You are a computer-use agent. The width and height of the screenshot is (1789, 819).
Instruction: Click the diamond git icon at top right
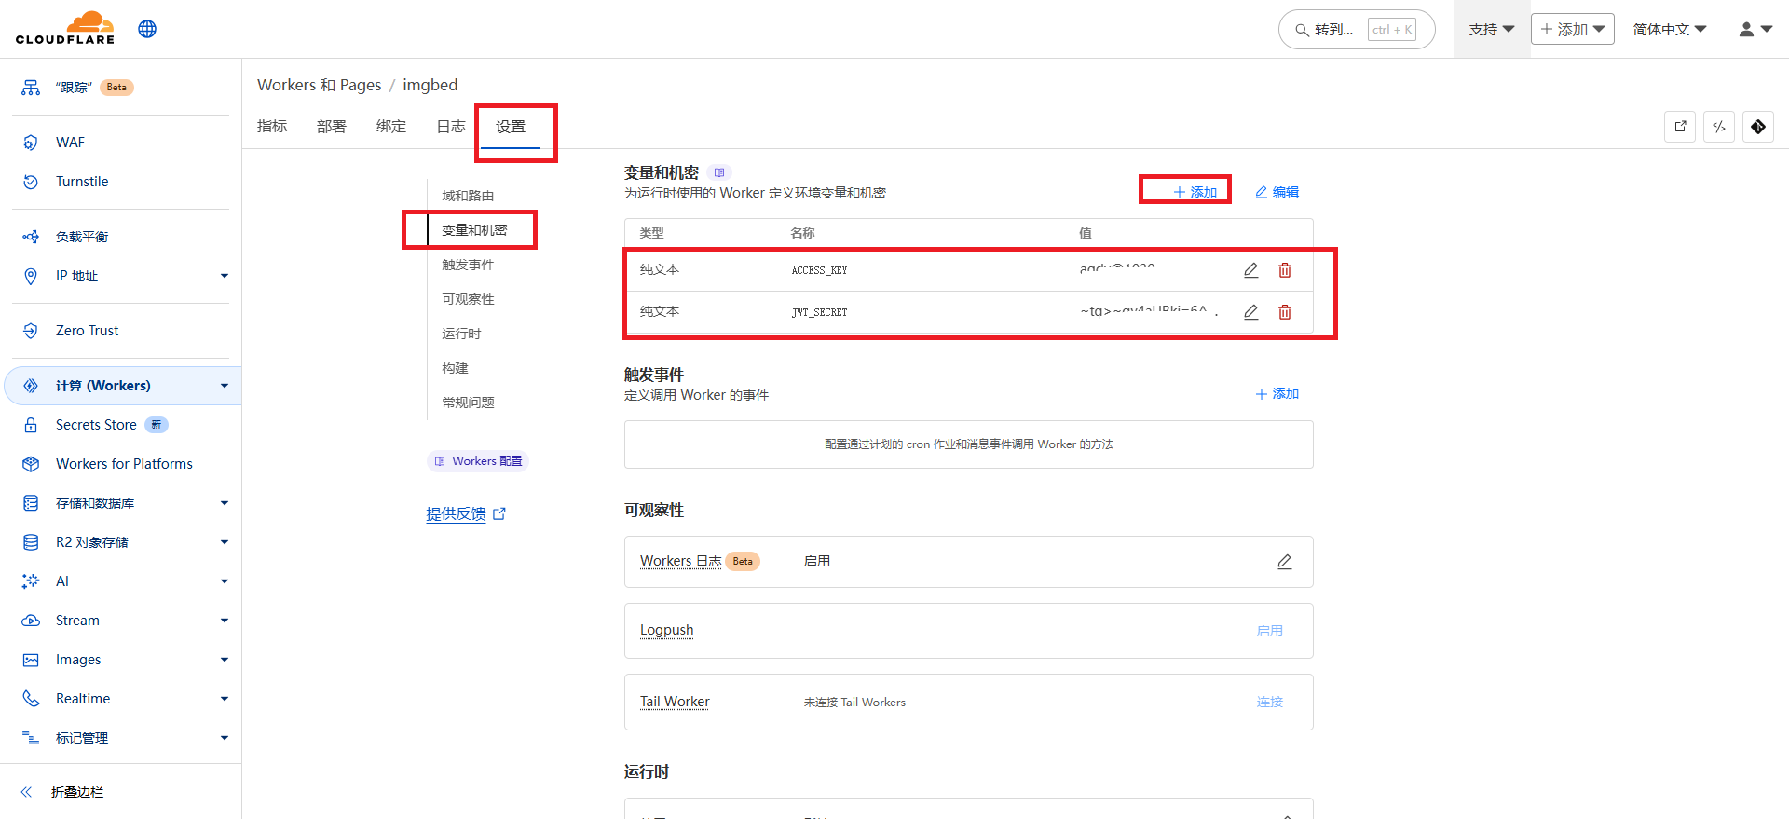1757,127
